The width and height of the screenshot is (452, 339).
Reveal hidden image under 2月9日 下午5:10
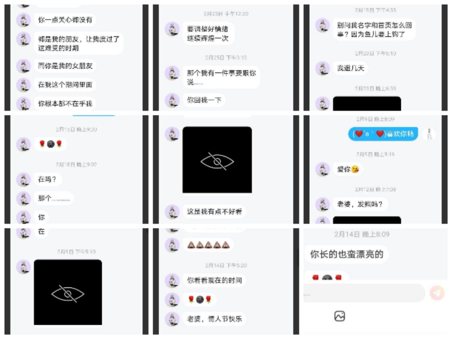(68, 292)
